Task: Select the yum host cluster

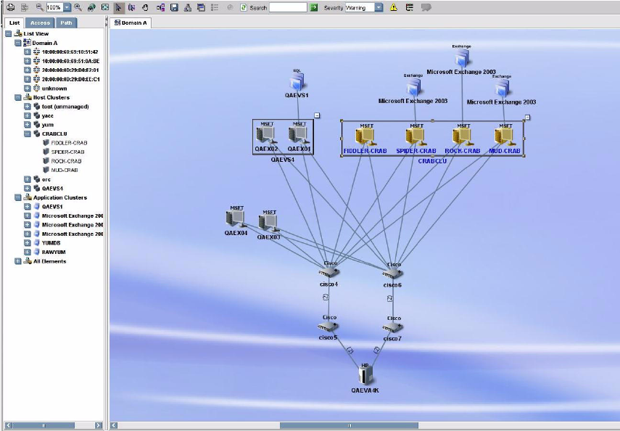Action: tap(47, 125)
